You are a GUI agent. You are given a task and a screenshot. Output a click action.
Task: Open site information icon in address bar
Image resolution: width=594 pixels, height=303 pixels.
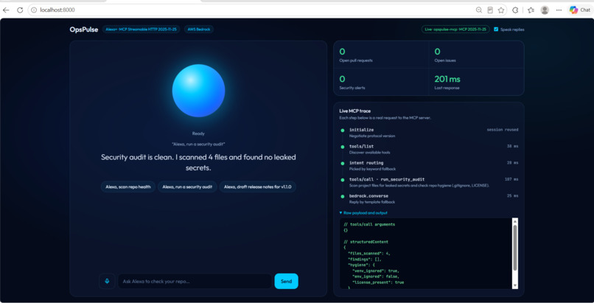pyautogui.click(x=34, y=10)
